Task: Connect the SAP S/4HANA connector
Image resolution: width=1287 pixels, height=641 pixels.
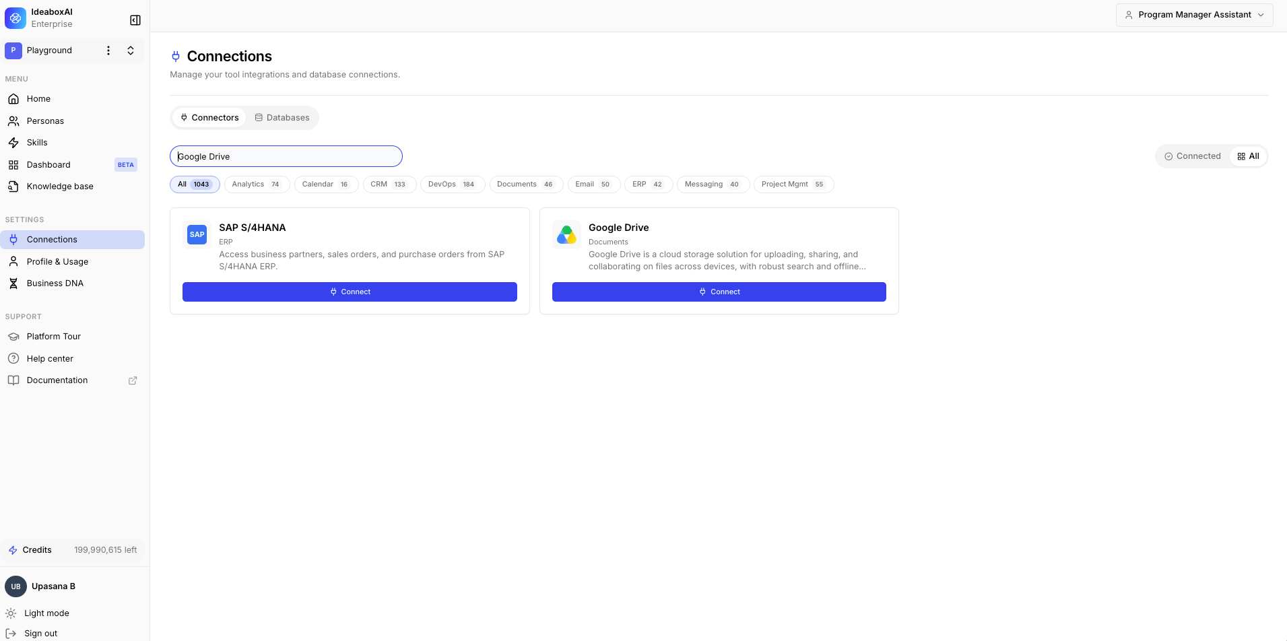Action: [x=350, y=292]
